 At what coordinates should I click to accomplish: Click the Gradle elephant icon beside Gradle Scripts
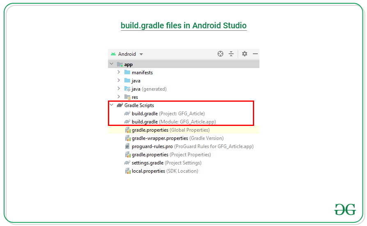click(120, 105)
